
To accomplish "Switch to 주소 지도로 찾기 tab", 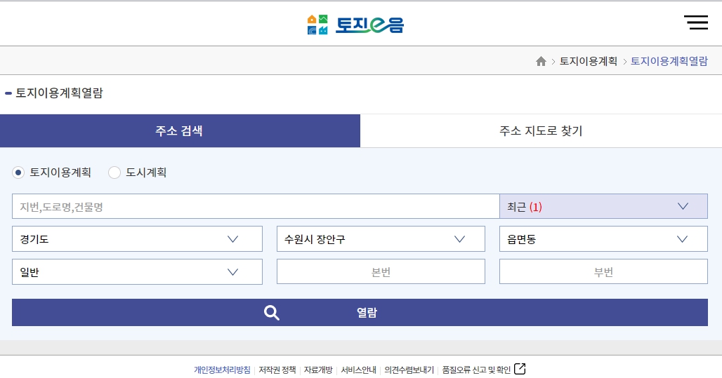I will (x=541, y=130).
